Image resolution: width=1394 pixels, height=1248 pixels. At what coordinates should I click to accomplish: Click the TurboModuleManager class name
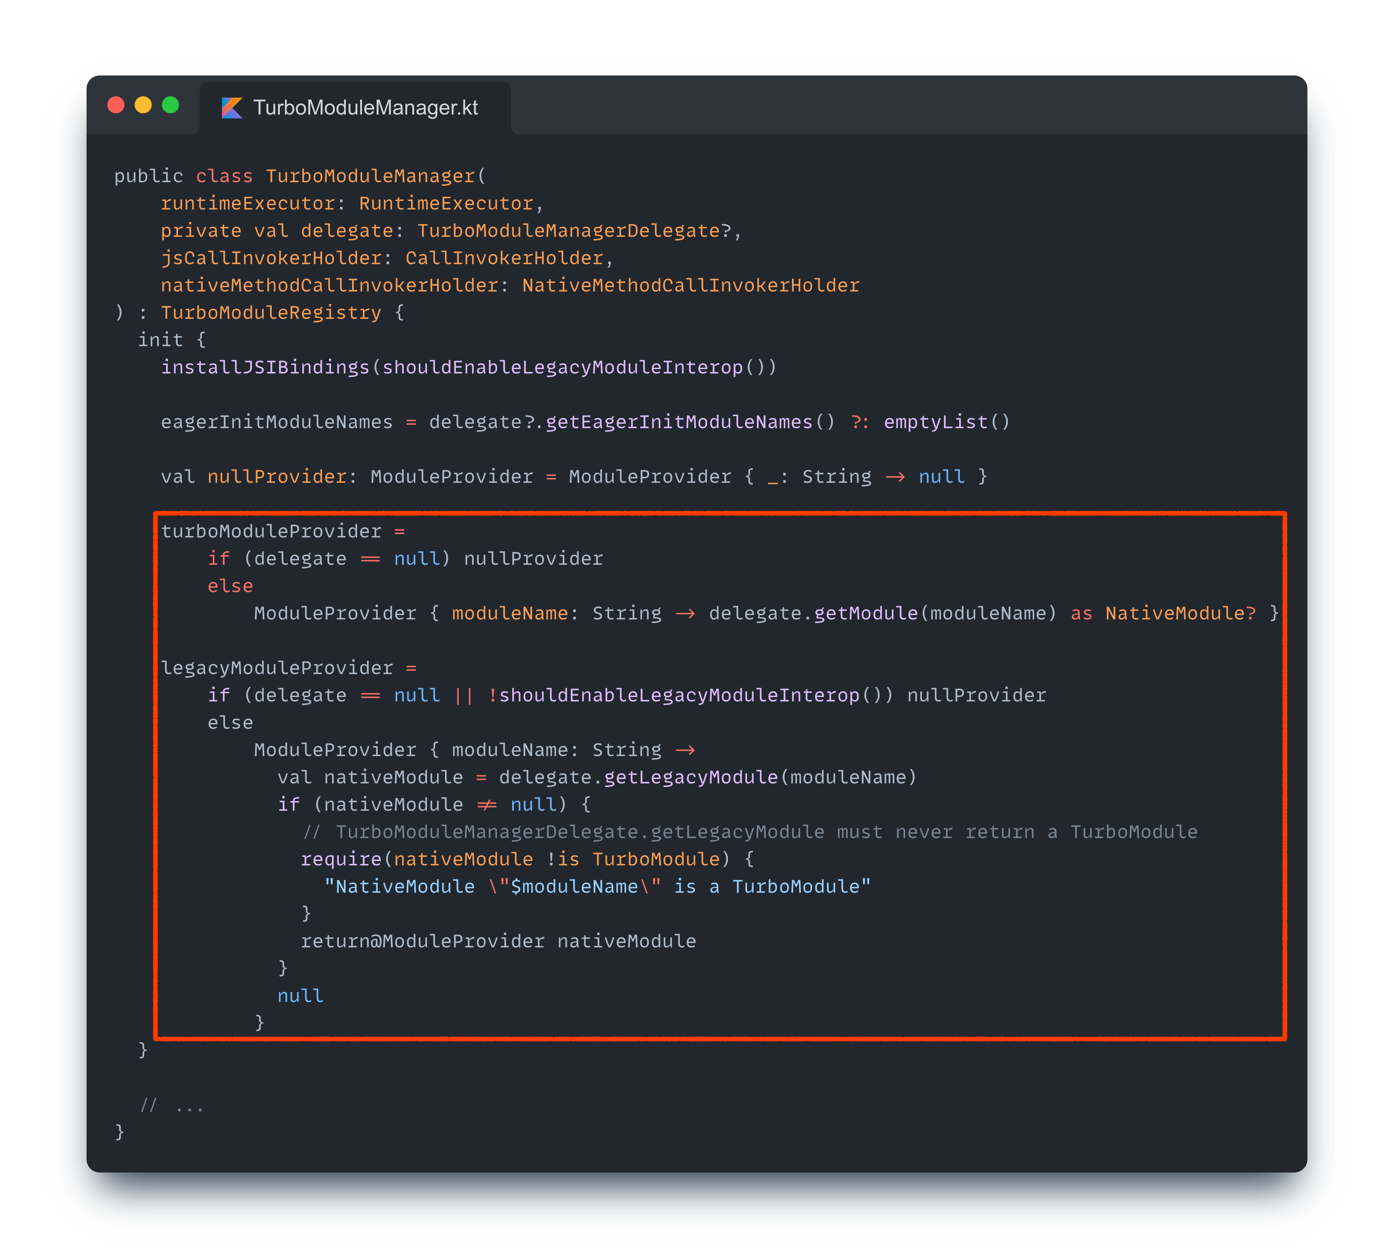[370, 176]
